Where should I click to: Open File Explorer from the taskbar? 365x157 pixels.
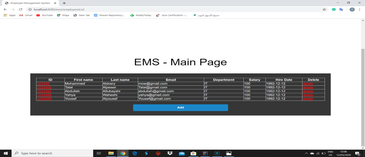111,153
